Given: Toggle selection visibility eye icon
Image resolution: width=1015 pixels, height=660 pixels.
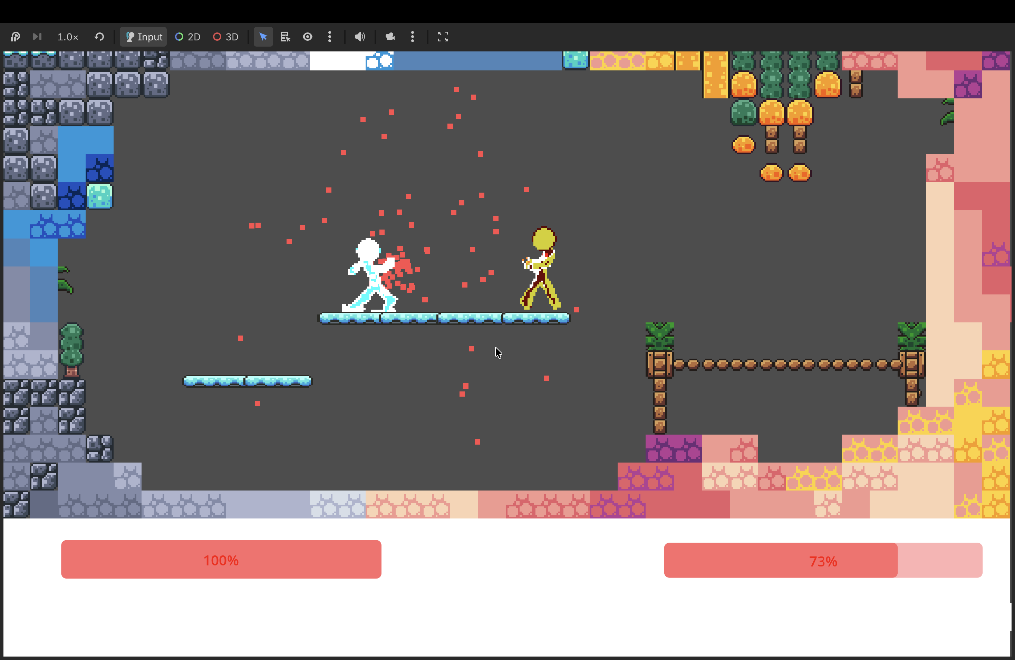Looking at the screenshot, I should click(x=308, y=37).
